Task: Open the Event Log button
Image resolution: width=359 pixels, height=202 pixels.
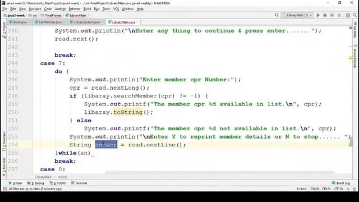Action: click(340, 183)
